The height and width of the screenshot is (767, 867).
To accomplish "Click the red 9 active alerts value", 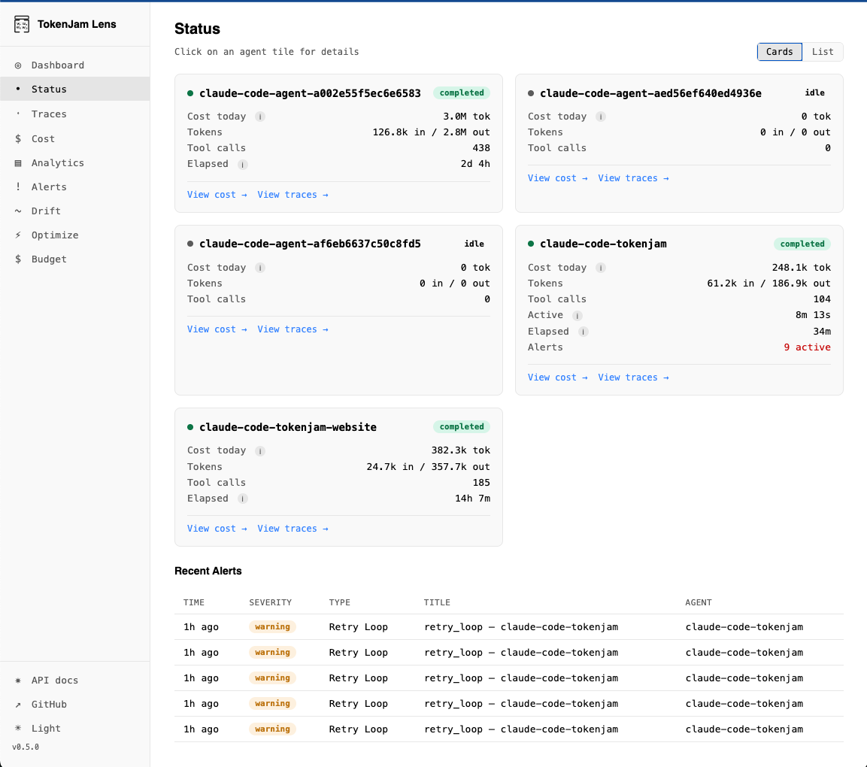I will pyautogui.click(x=807, y=347).
